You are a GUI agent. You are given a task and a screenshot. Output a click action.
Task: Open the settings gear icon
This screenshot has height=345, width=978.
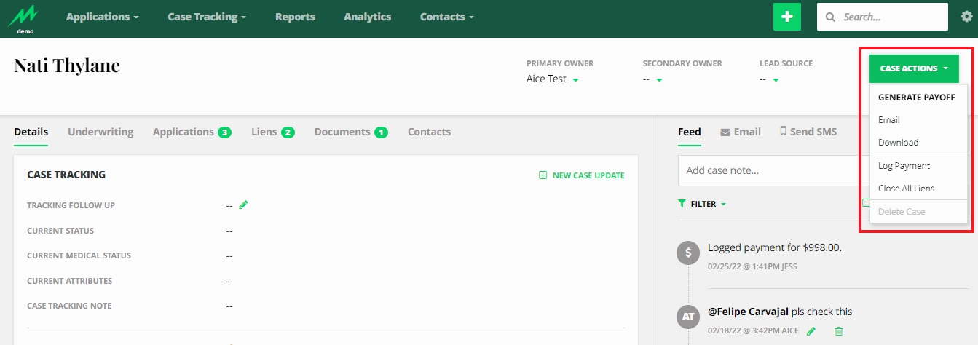(x=966, y=17)
